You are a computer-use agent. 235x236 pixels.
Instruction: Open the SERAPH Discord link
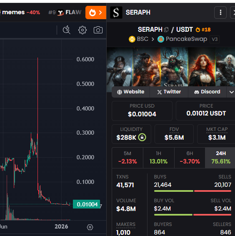tap(207, 92)
